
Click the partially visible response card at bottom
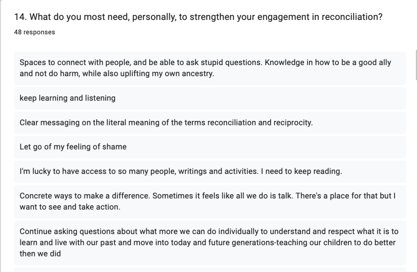tap(210, 270)
